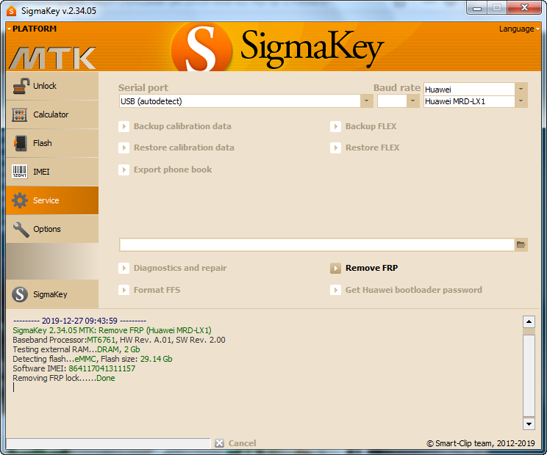Screen dimensions: 547x455
Task: Click arrow icon beside Remove FRP
Action: click(335, 268)
